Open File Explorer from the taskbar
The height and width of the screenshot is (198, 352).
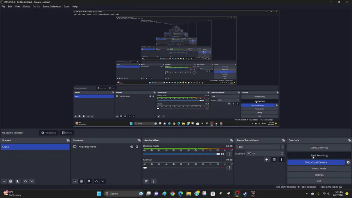click(189, 194)
